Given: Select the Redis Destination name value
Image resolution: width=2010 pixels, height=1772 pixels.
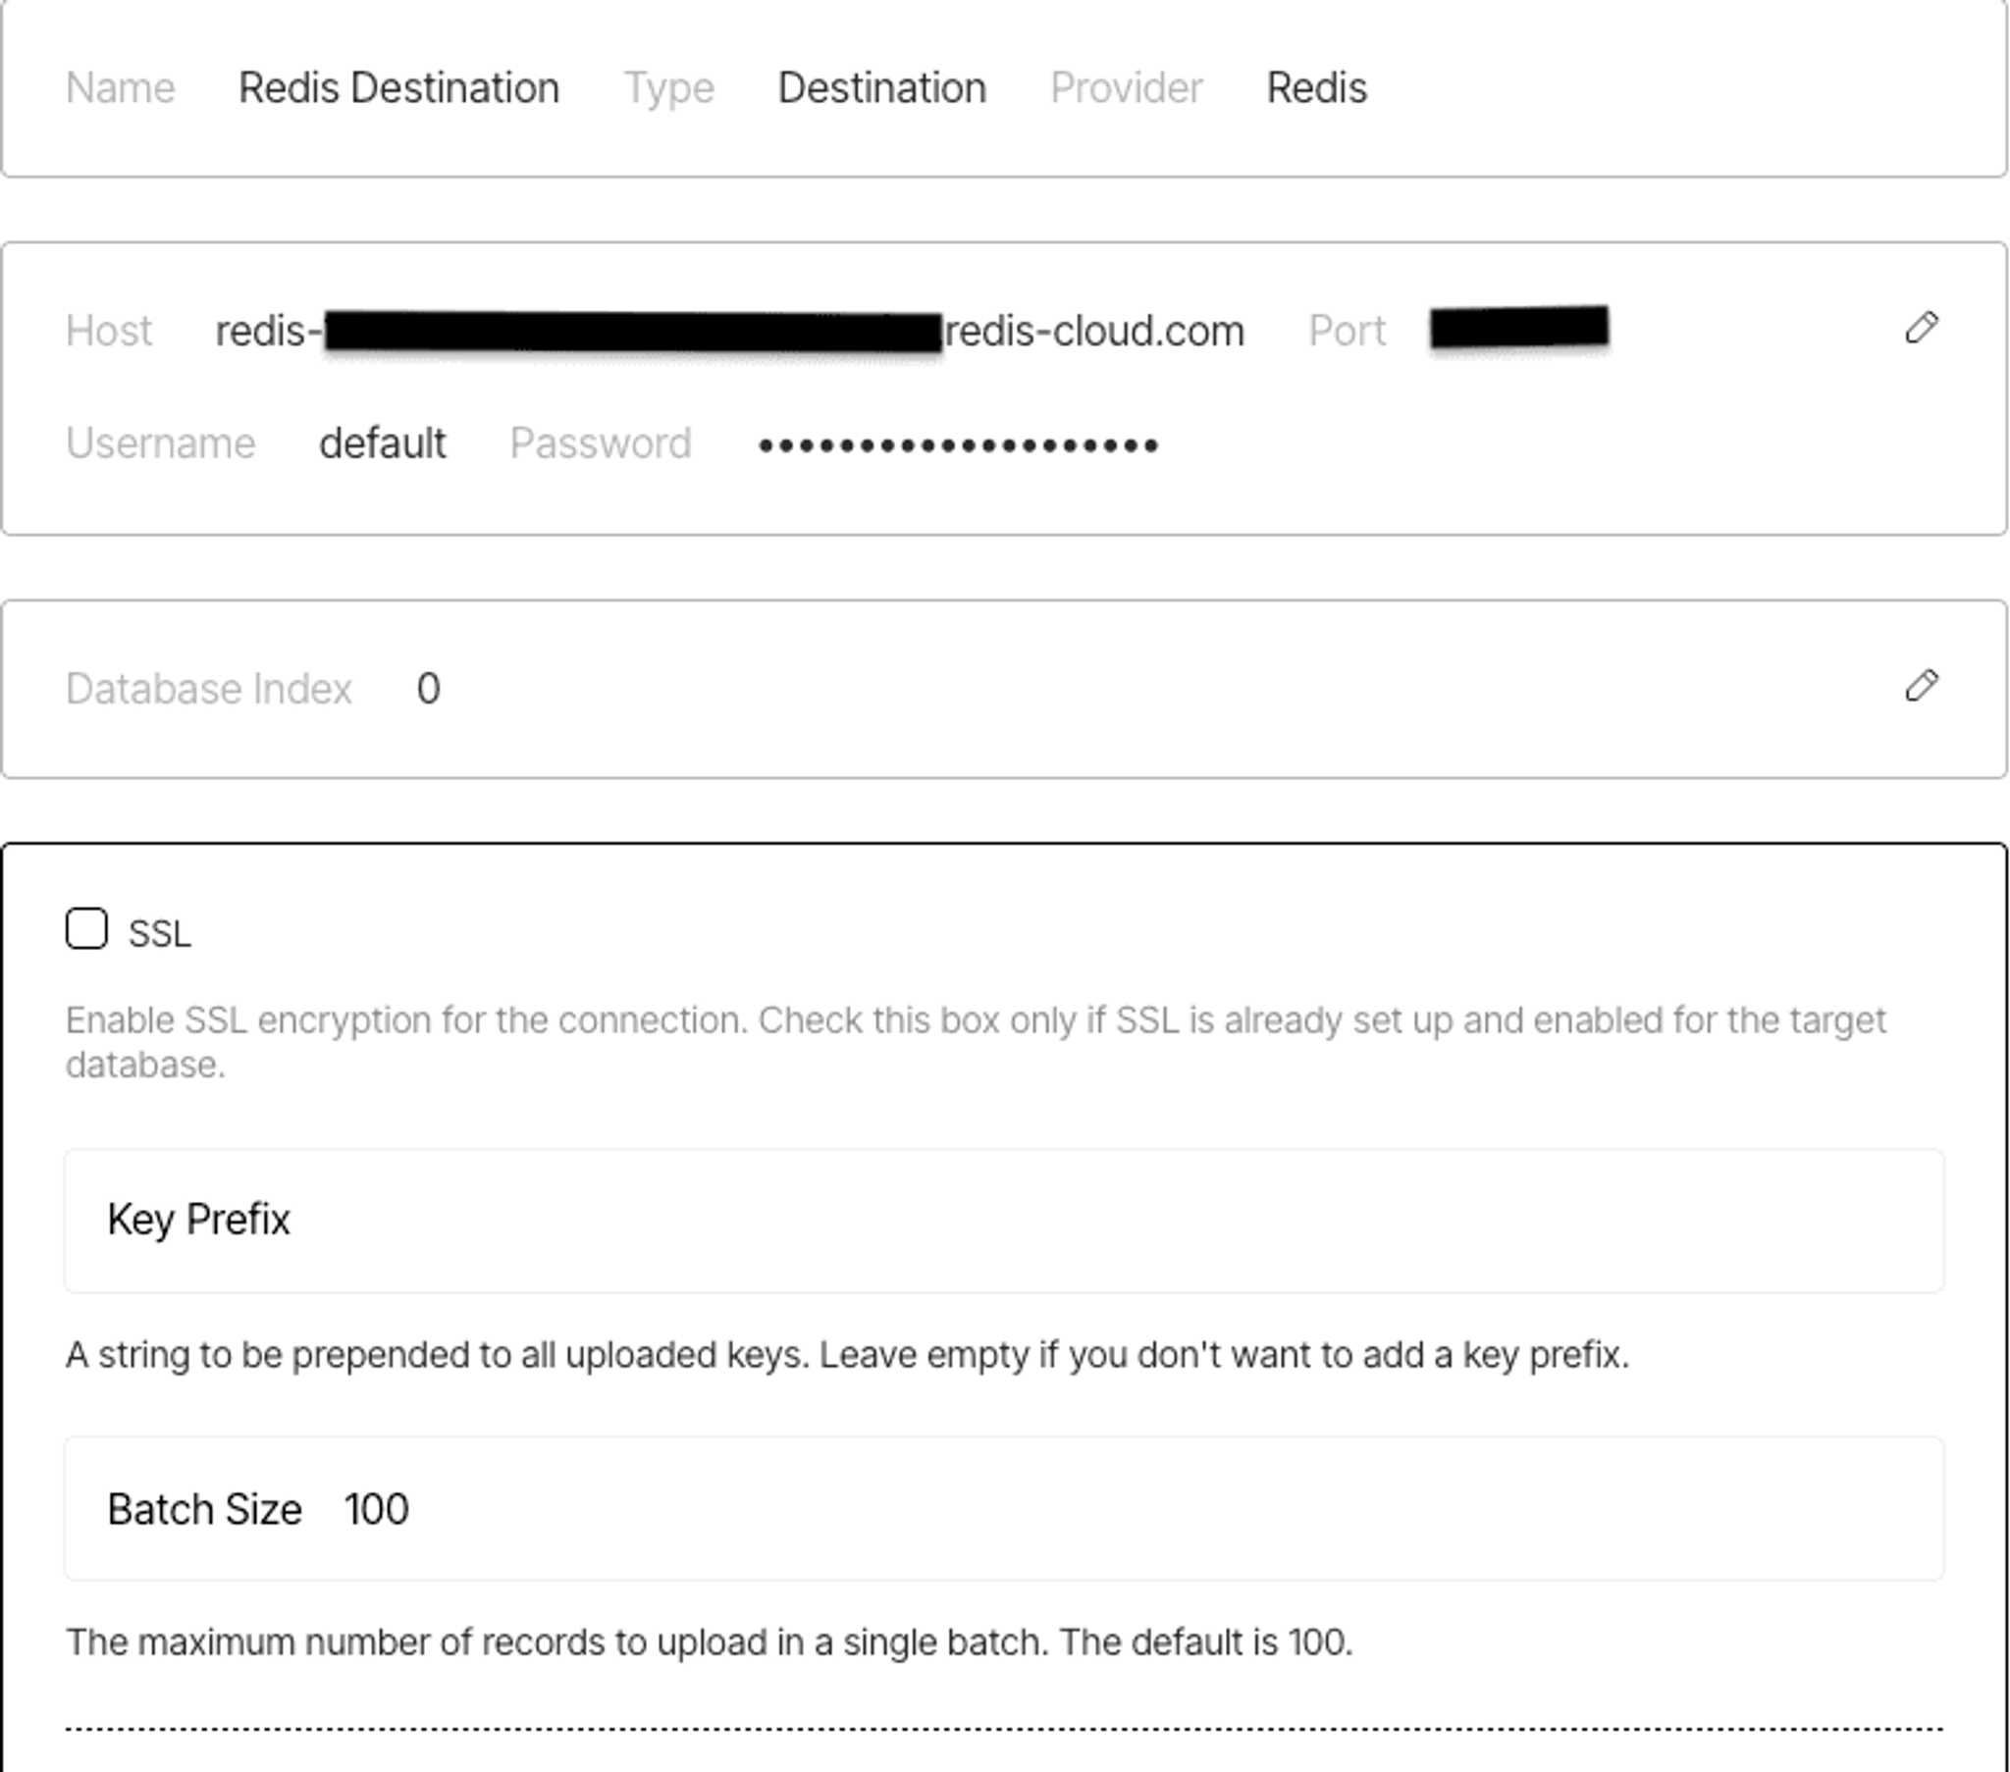Looking at the screenshot, I should 398,88.
